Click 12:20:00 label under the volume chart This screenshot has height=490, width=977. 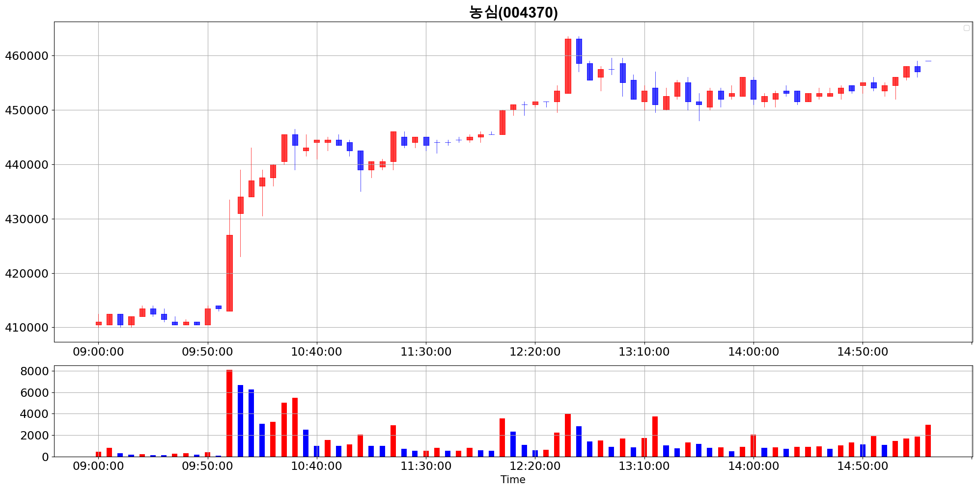click(x=535, y=466)
